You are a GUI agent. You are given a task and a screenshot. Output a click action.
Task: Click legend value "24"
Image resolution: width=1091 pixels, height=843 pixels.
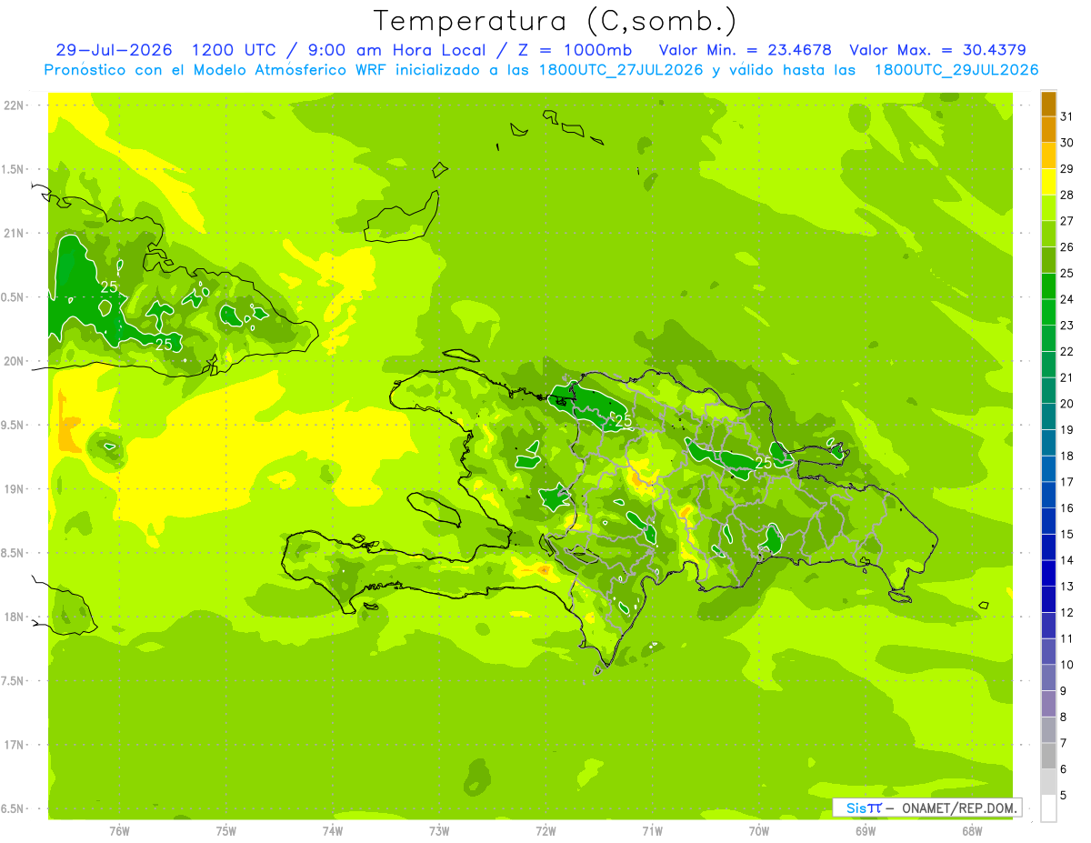tap(1067, 299)
